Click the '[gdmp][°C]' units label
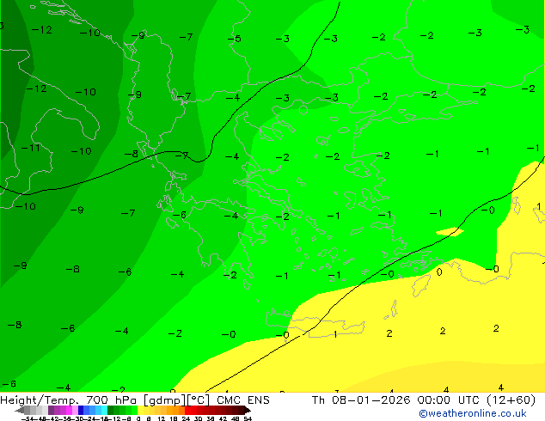 [x=176, y=400]
